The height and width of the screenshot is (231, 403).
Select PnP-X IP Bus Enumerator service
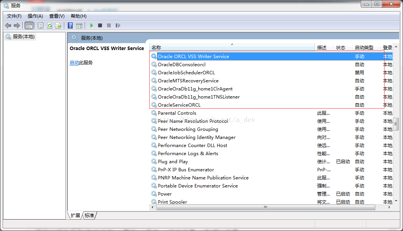(x=271, y=170)
